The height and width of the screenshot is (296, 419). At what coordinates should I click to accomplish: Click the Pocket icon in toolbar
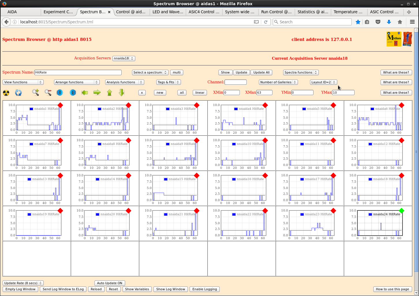[378, 22]
